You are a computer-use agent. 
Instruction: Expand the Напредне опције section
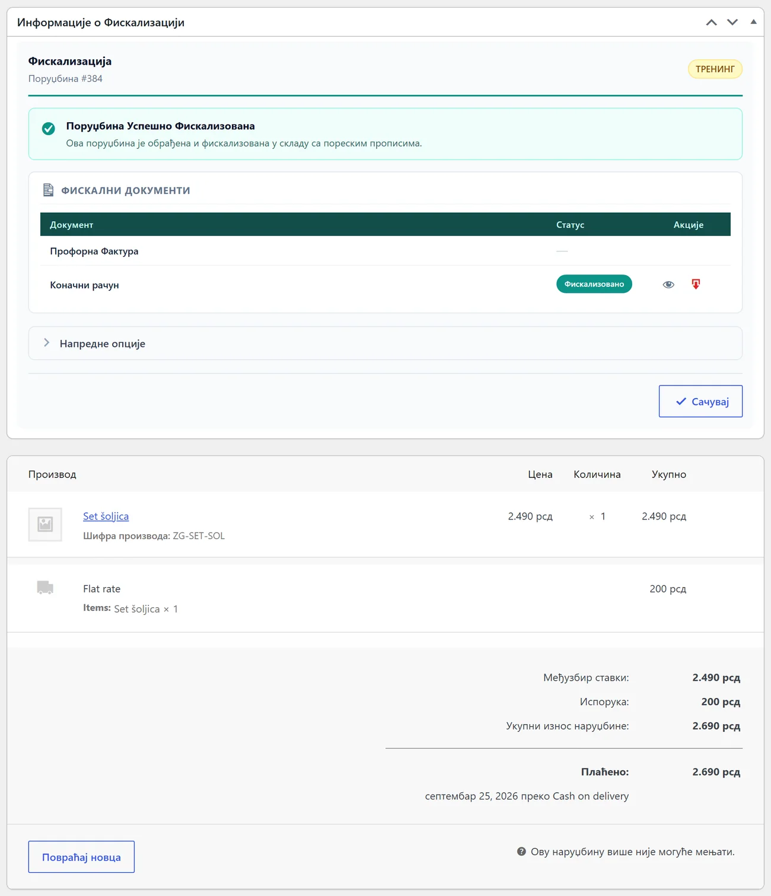pos(385,343)
